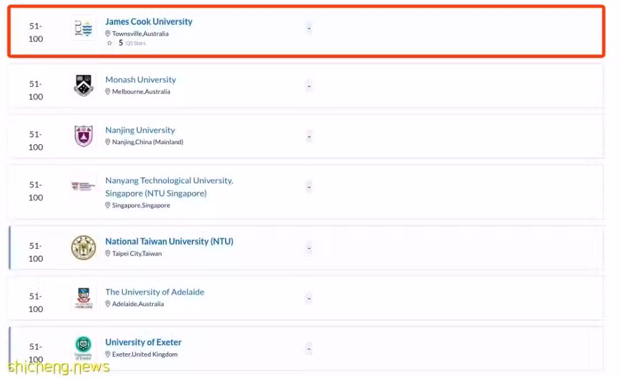Select the "Singapore,Singapore" location text
Viewport: 620px width, 378px height.
coord(141,205)
